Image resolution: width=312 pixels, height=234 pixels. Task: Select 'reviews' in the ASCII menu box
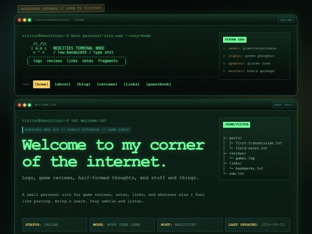click(x=54, y=61)
